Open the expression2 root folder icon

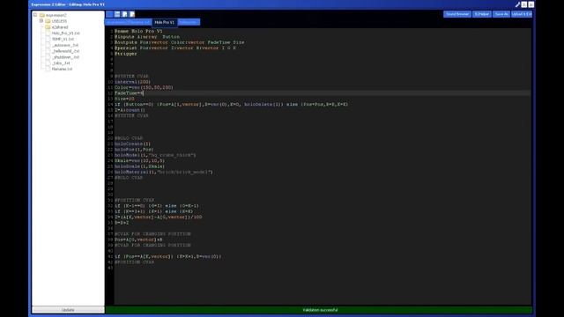point(42,15)
